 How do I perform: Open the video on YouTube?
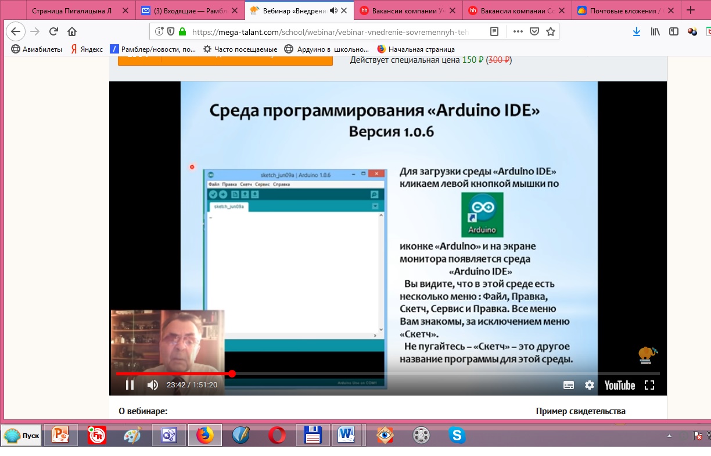tap(620, 385)
